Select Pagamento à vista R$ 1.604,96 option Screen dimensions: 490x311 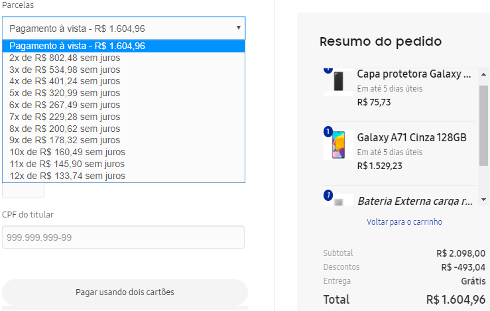[77, 46]
